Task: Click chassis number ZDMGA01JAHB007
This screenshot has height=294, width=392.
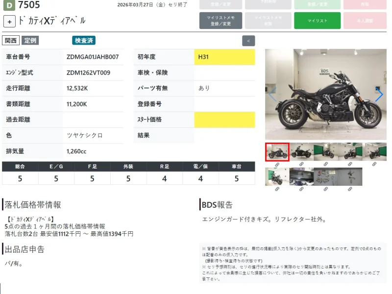Action: [x=93, y=57]
